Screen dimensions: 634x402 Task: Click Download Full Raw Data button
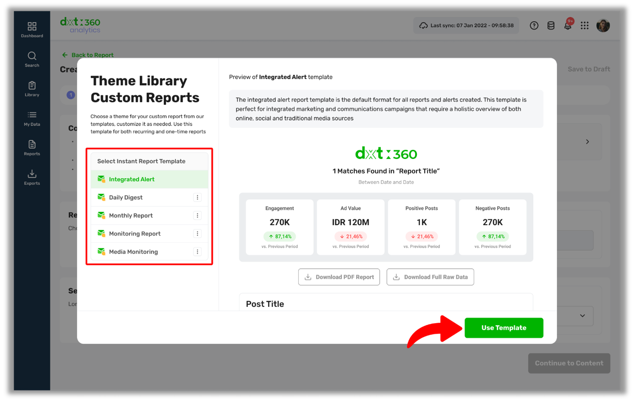pyautogui.click(x=430, y=277)
